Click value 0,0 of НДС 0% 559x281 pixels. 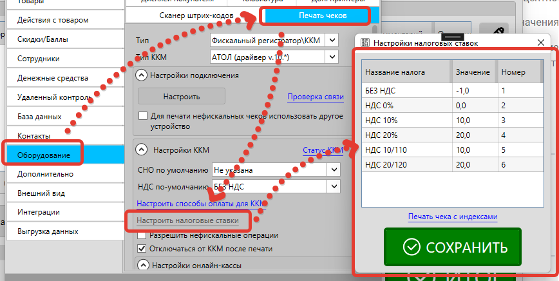[x=475, y=106]
